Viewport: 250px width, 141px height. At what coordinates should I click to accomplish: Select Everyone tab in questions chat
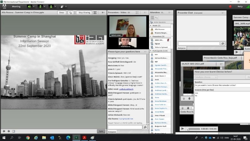click(112, 132)
